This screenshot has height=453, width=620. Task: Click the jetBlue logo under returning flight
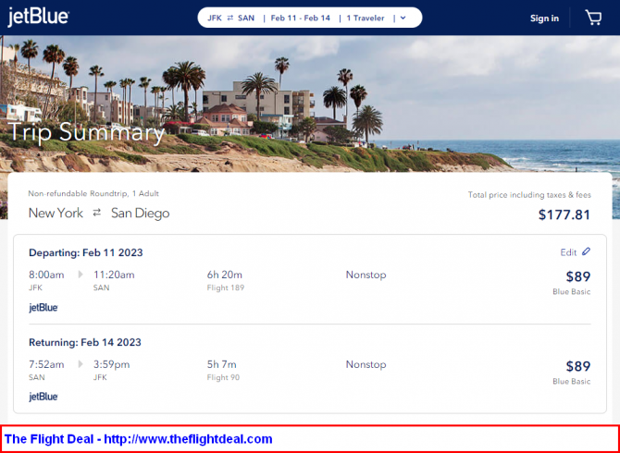43,397
